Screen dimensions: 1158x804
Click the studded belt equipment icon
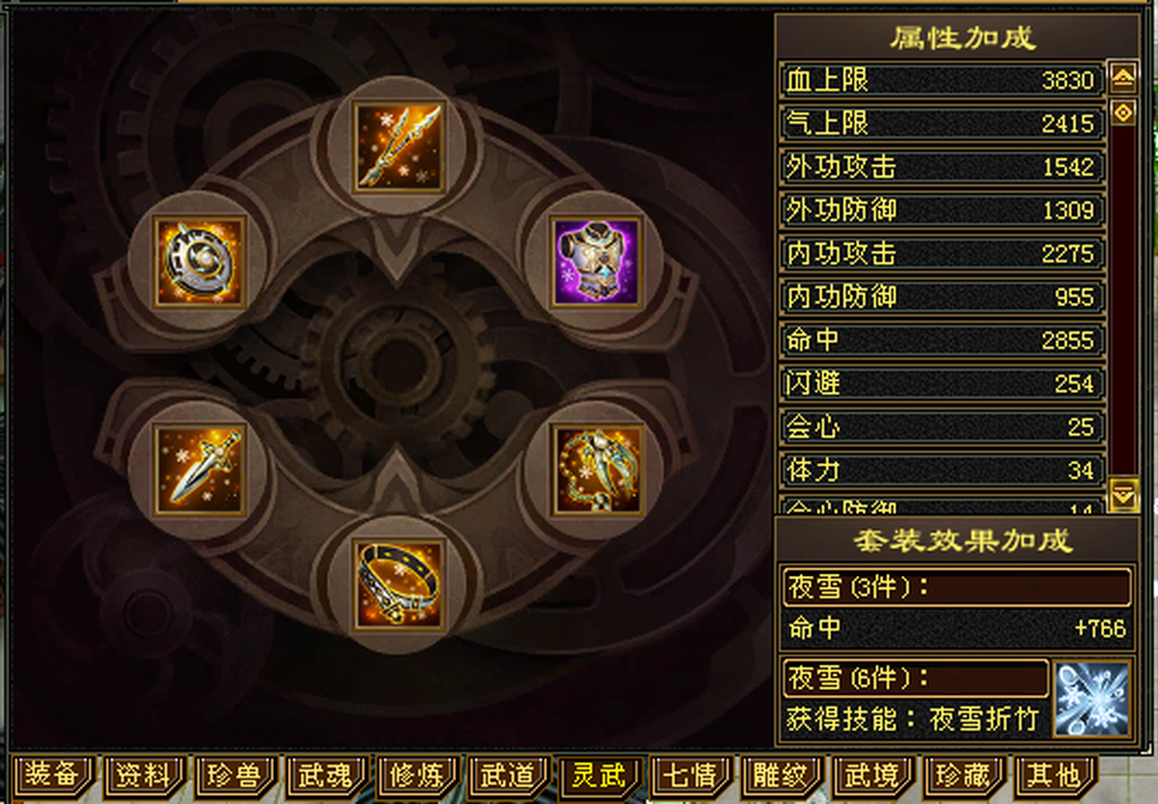pos(398,585)
